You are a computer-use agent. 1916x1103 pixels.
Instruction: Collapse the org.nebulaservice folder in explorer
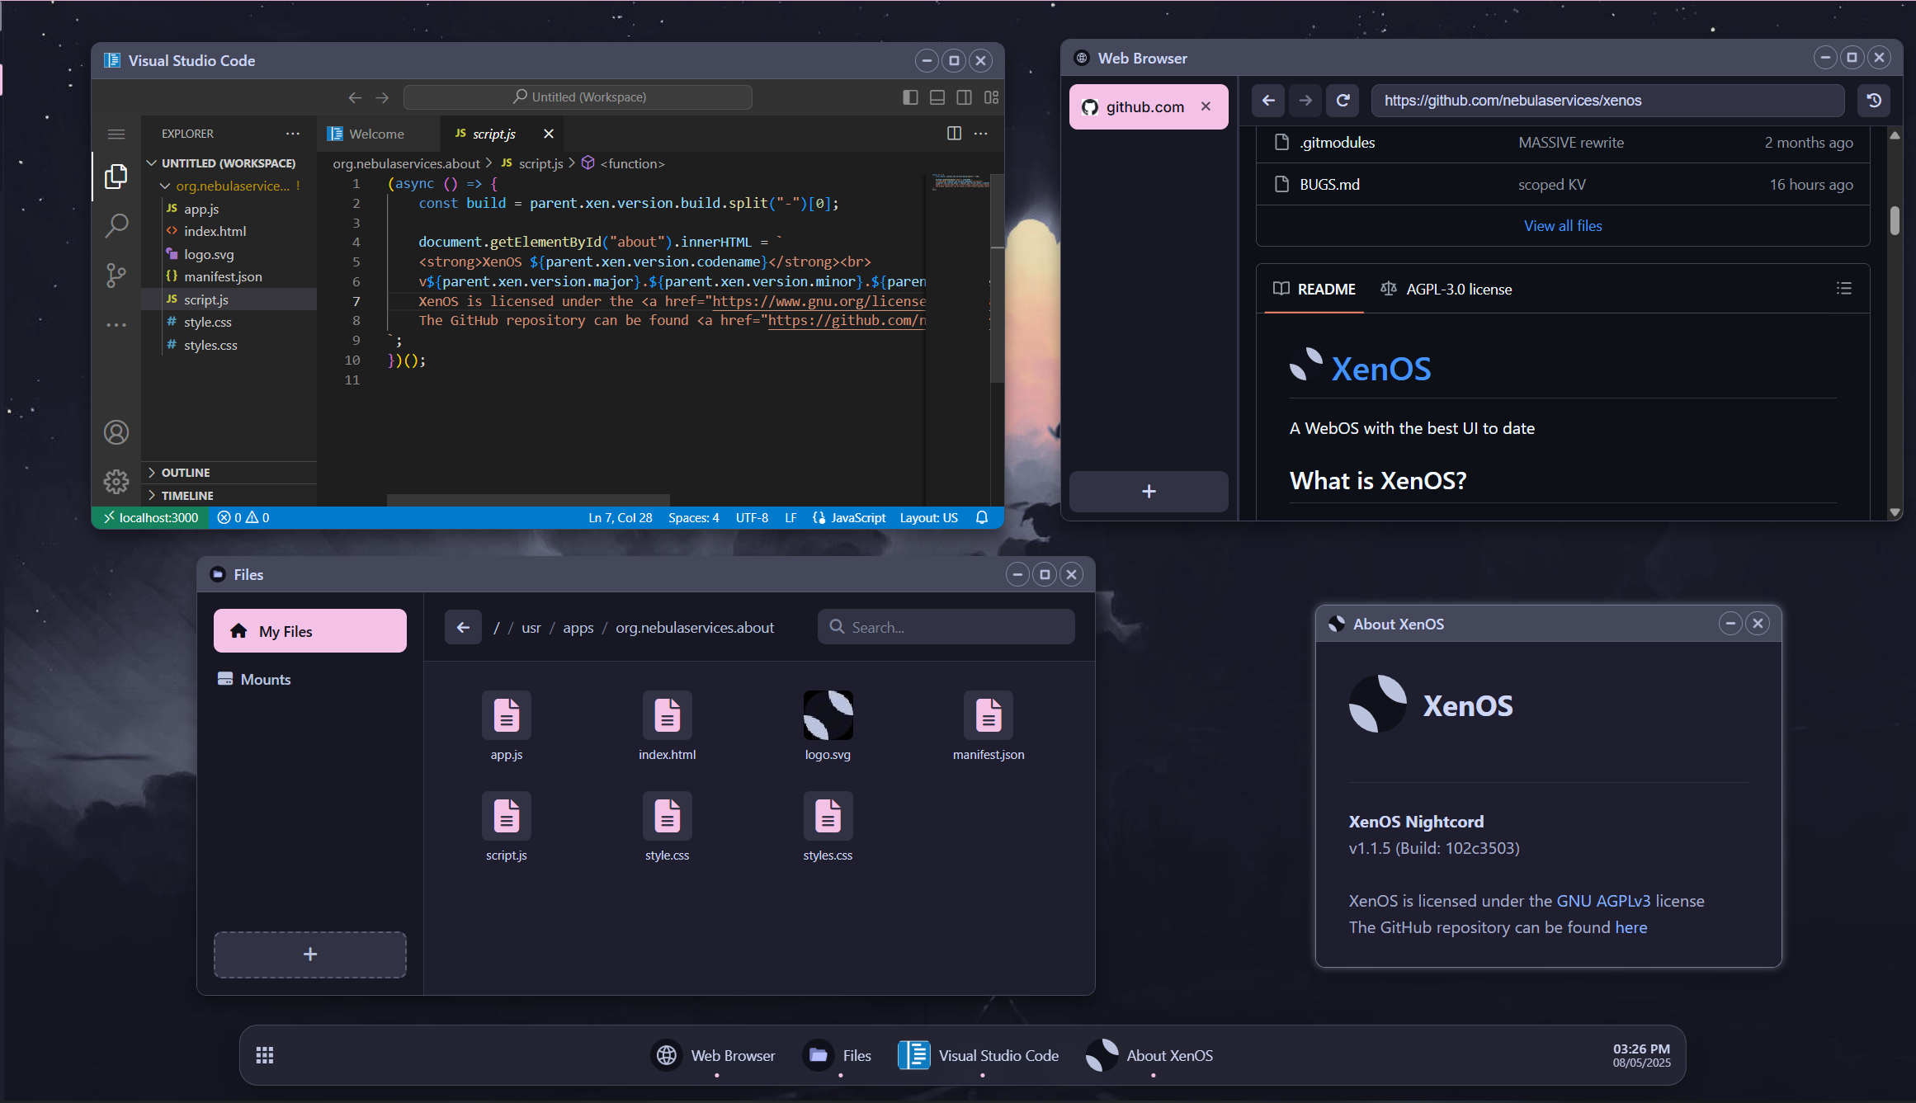tap(165, 186)
